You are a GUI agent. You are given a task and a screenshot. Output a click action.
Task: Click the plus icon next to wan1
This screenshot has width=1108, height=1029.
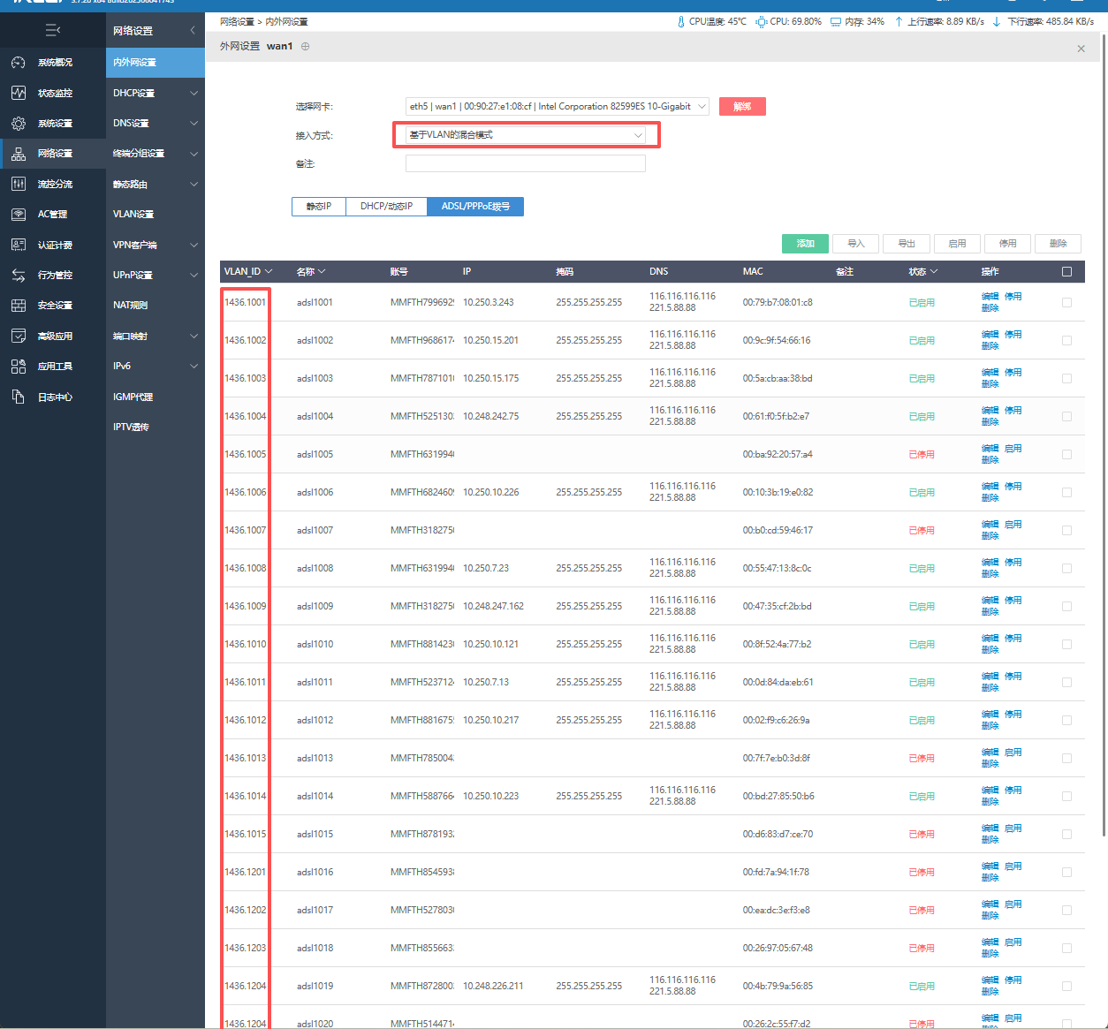[x=306, y=47]
